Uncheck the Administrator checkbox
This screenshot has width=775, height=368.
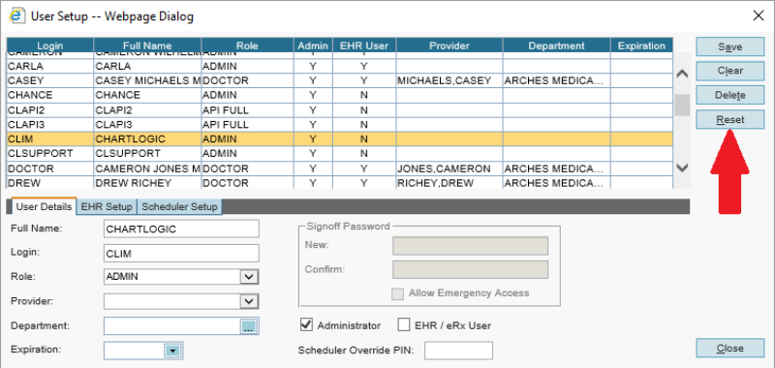[x=306, y=325]
